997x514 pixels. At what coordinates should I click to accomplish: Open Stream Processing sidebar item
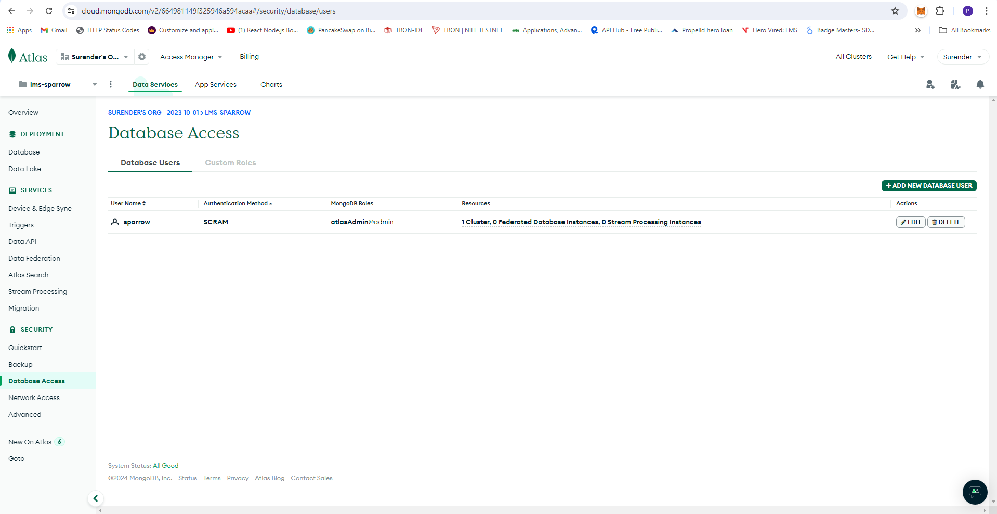tap(37, 291)
